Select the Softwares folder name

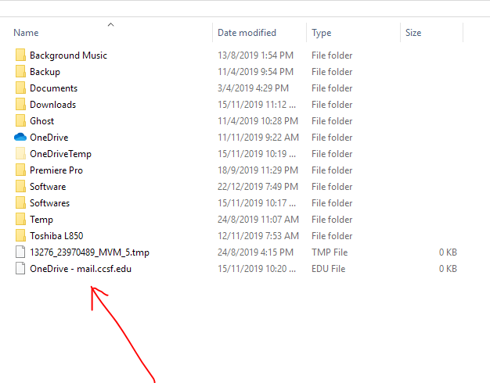[49, 203]
